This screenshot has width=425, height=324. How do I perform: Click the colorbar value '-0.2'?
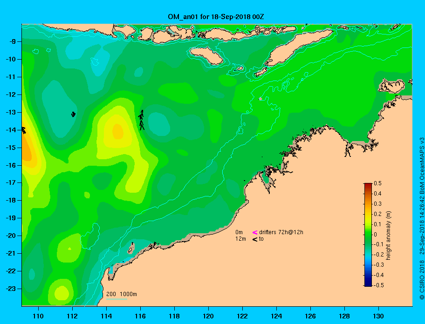[x=379, y=255]
